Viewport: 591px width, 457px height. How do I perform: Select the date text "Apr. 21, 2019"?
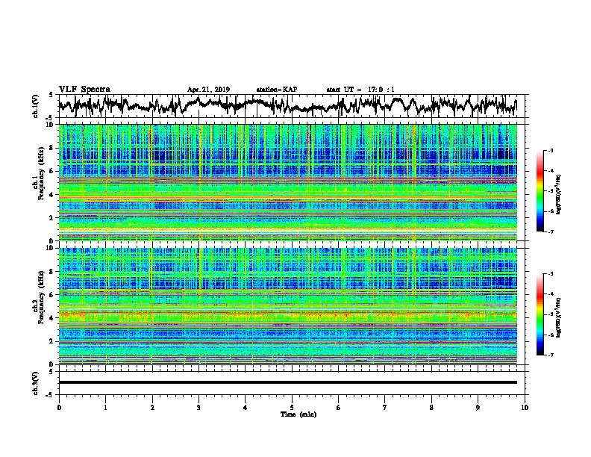pyautogui.click(x=208, y=90)
